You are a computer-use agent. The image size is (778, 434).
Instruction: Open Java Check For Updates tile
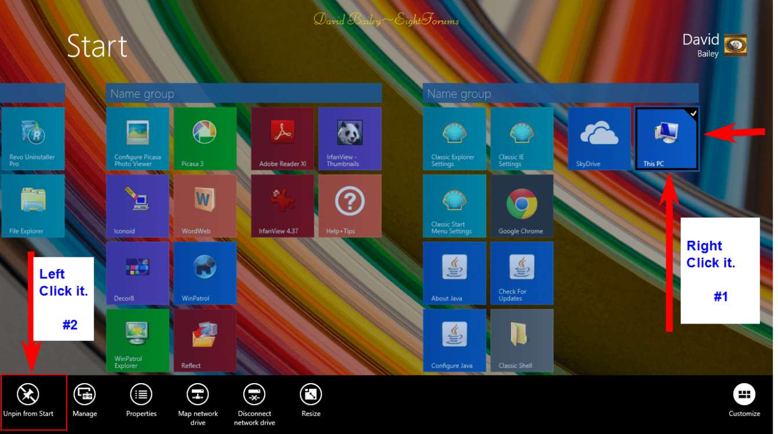[522, 273]
